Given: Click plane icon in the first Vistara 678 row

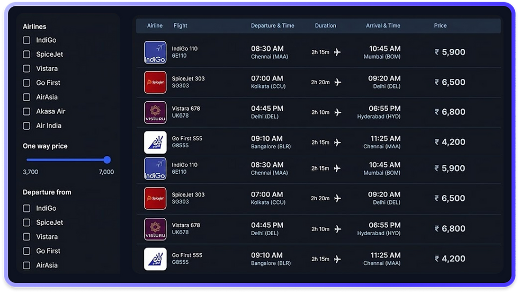Looking at the screenshot, I should click(x=337, y=112).
